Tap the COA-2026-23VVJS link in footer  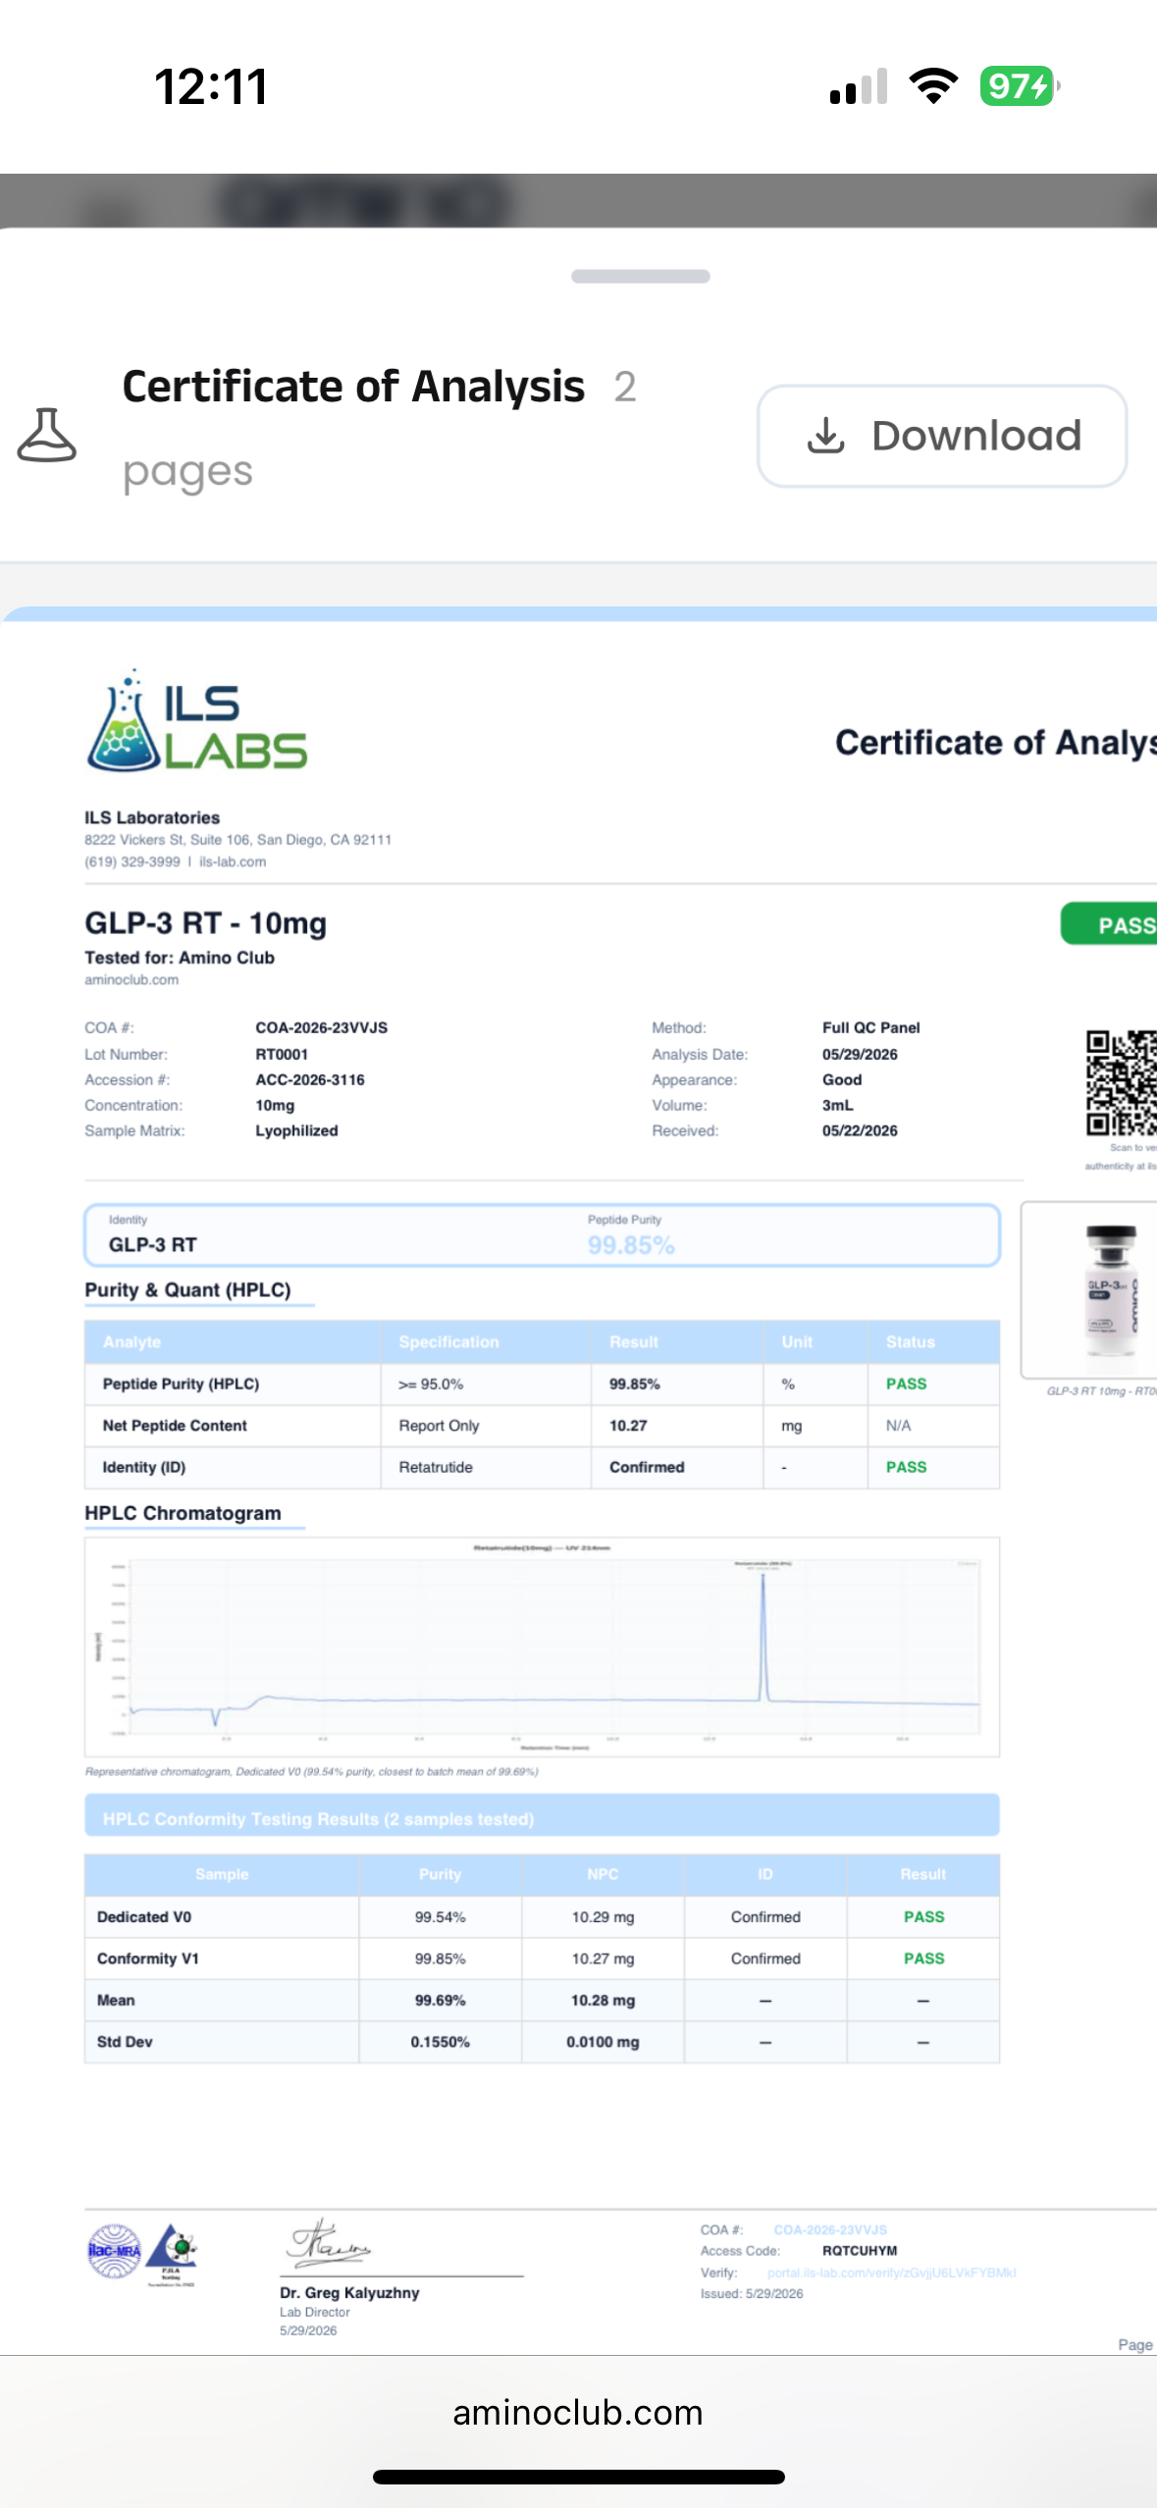(830, 2229)
